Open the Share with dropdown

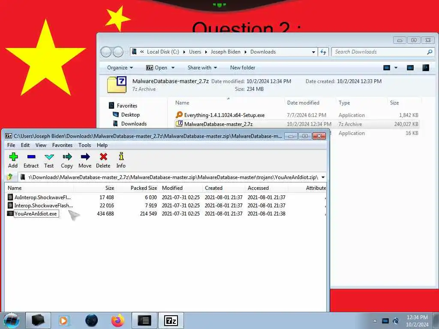pyautogui.click(x=202, y=68)
